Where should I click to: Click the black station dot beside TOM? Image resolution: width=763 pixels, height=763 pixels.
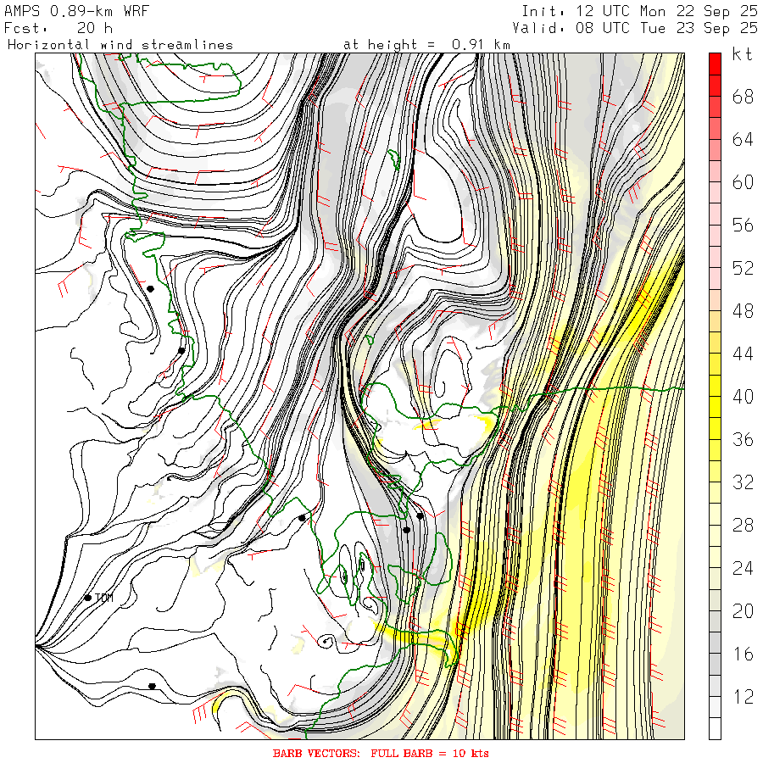coord(88,598)
